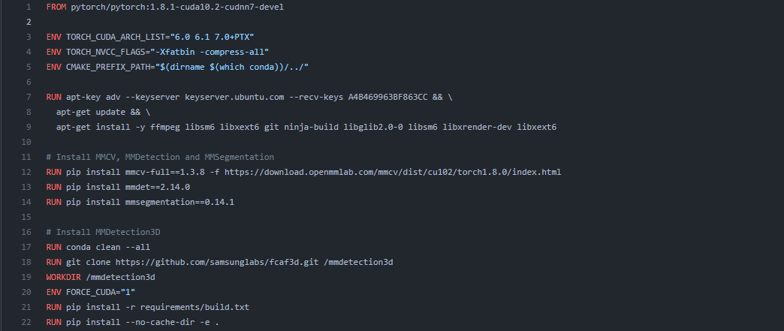Image resolution: width=784 pixels, height=331 pixels.
Task: Click line number 22 in the gutter
Action: pyautogui.click(x=26, y=322)
